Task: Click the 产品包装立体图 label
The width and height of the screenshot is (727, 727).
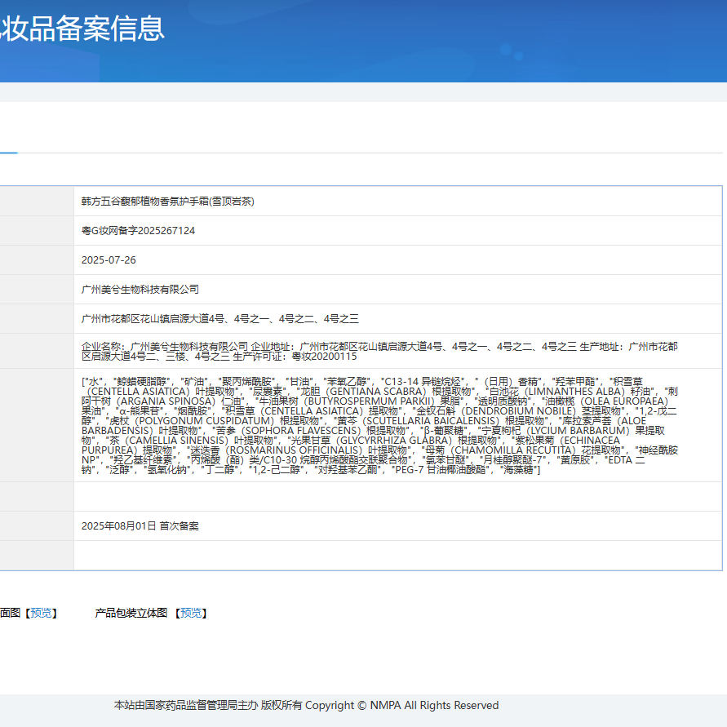Action: (x=131, y=613)
